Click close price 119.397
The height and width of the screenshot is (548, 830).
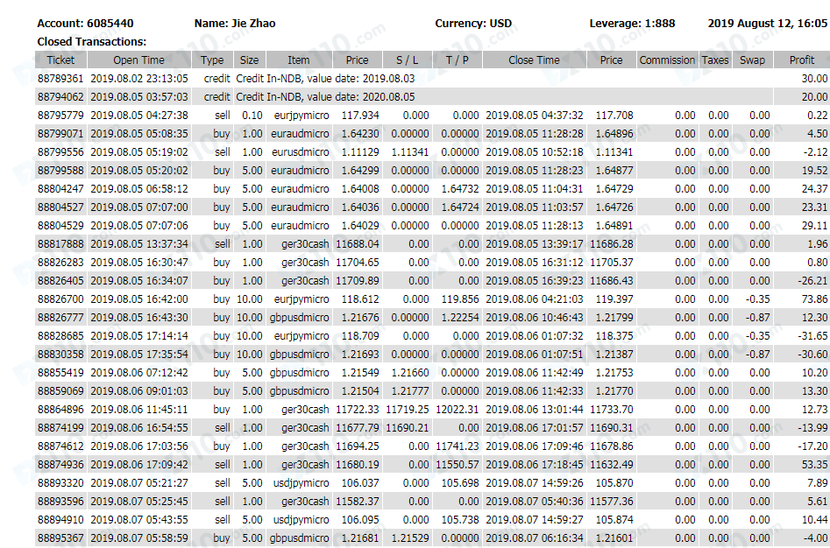(614, 299)
